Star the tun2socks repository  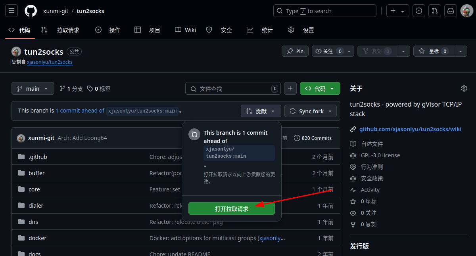434,51
